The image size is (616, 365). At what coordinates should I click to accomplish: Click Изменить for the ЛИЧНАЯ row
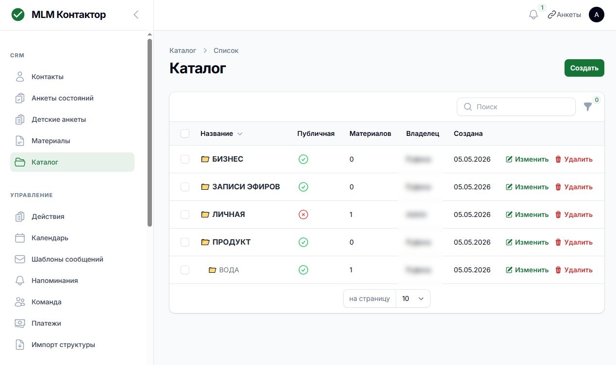527,215
